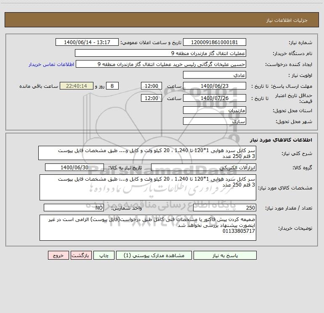Click remaining time countdown 22:40:14
This screenshot has height=313, width=324.
pyautogui.click(x=77, y=86)
